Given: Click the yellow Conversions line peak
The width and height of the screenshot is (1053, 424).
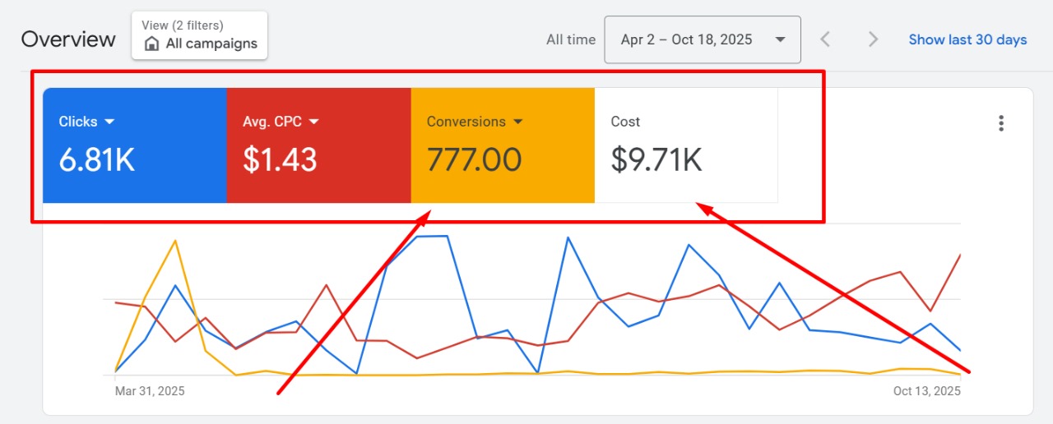Looking at the screenshot, I should coord(174,242).
